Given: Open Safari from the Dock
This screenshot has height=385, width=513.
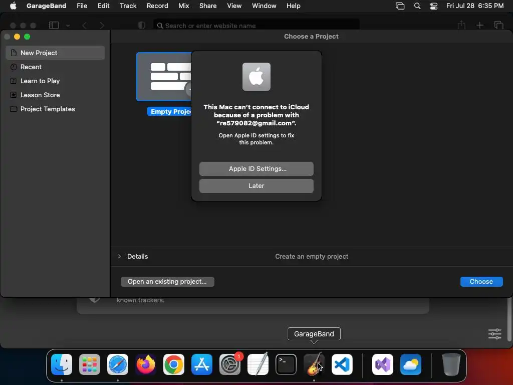Looking at the screenshot, I should (x=118, y=364).
